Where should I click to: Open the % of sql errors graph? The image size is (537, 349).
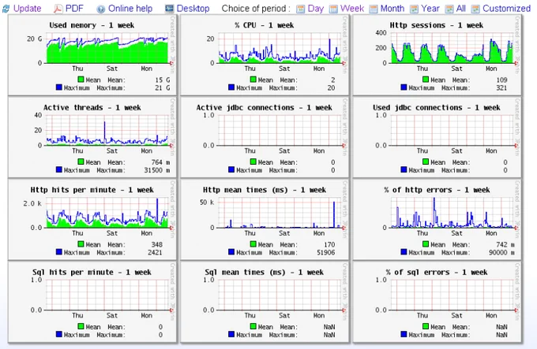click(437, 302)
